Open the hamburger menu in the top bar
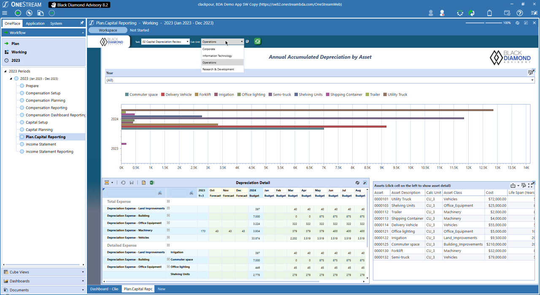The height and width of the screenshot is (295, 540). pos(5,13)
